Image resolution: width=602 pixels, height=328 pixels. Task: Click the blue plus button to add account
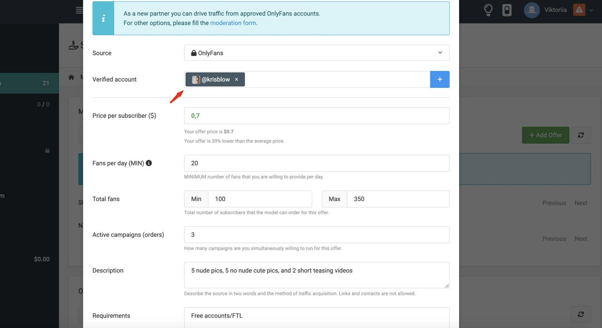[x=439, y=79]
